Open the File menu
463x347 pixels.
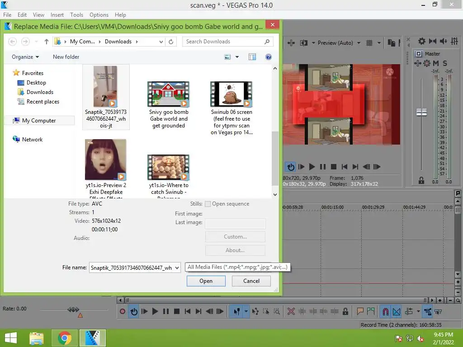(7, 15)
